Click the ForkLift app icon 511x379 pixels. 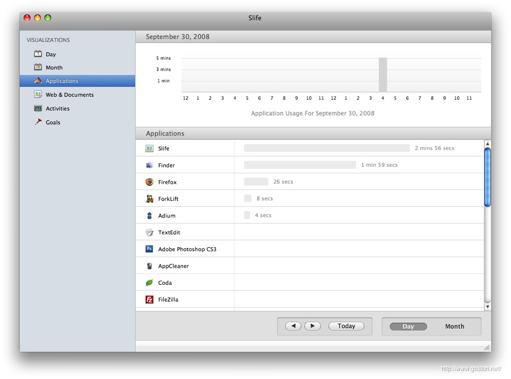(149, 198)
